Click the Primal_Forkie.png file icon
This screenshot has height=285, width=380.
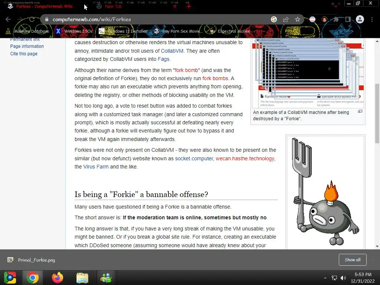10,260
